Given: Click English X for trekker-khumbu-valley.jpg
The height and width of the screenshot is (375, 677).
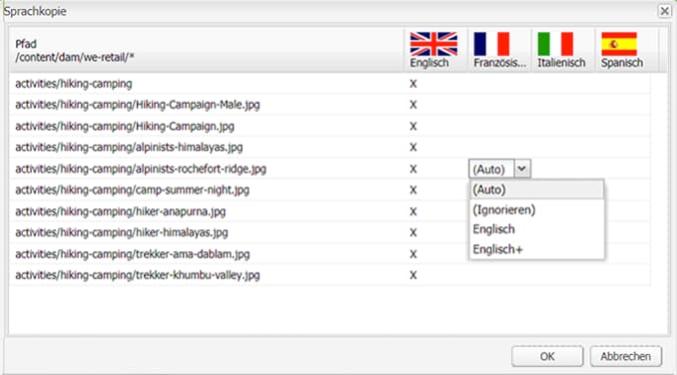Looking at the screenshot, I should coord(413,275).
